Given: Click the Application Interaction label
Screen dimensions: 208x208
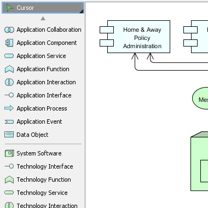Looking at the screenshot, I should pyautogui.click(x=46, y=82).
